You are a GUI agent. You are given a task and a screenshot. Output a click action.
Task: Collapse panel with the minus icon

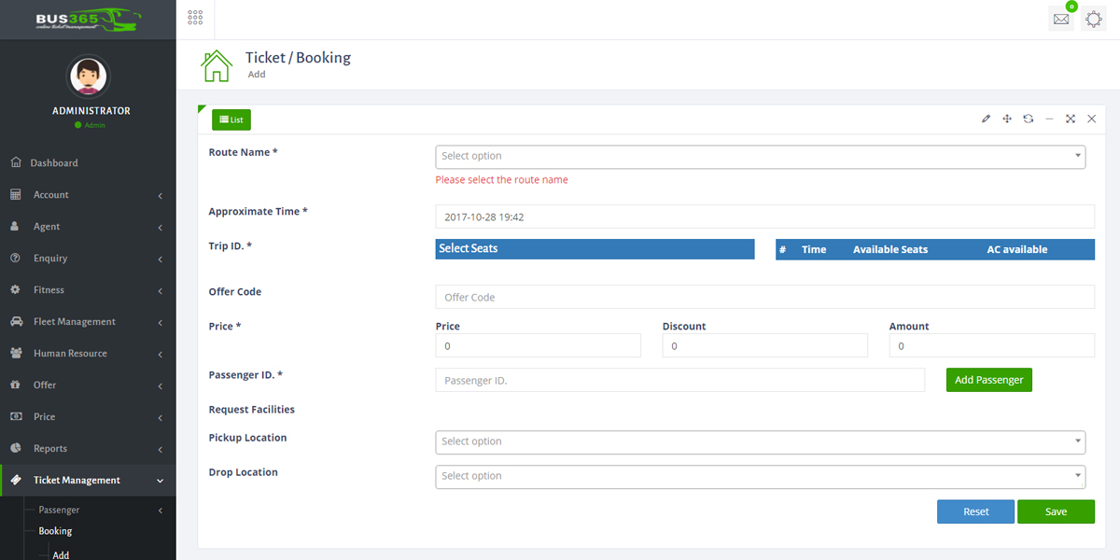(x=1049, y=119)
